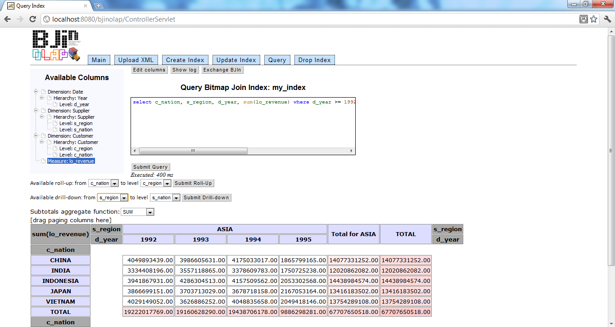The width and height of the screenshot is (615, 327).
Task: Click JAPAN 1993 value 3703713029.00
Action: [x=200, y=291]
